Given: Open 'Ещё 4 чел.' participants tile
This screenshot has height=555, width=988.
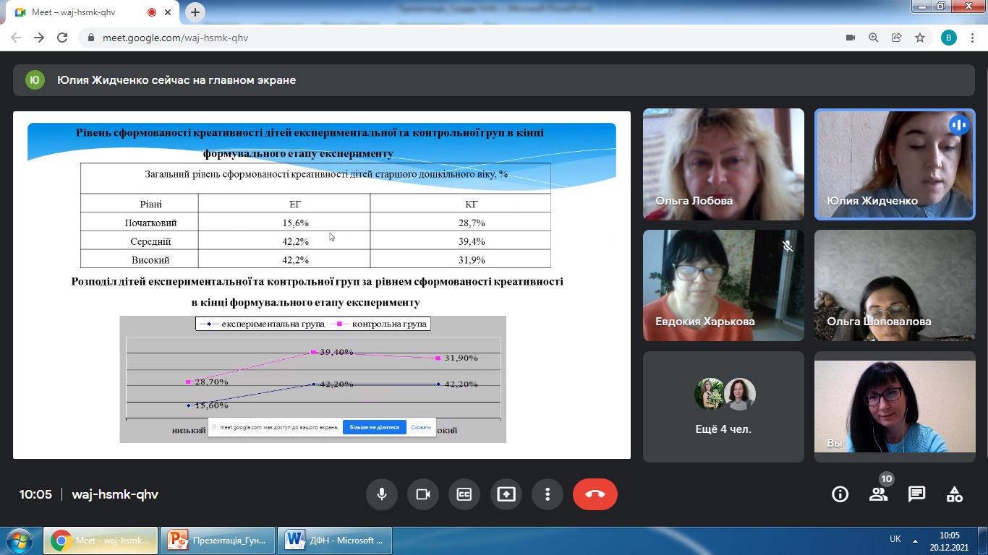Looking at the screenshot, I should (x=723, y=407).
